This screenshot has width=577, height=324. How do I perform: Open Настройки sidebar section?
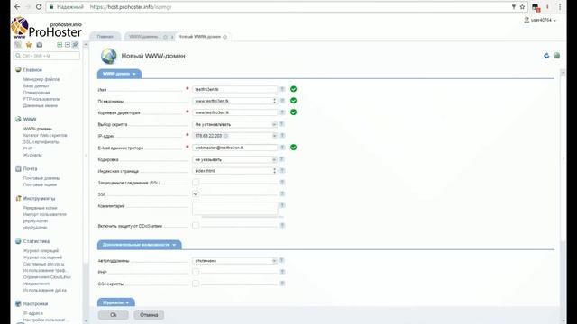(35, 304)
